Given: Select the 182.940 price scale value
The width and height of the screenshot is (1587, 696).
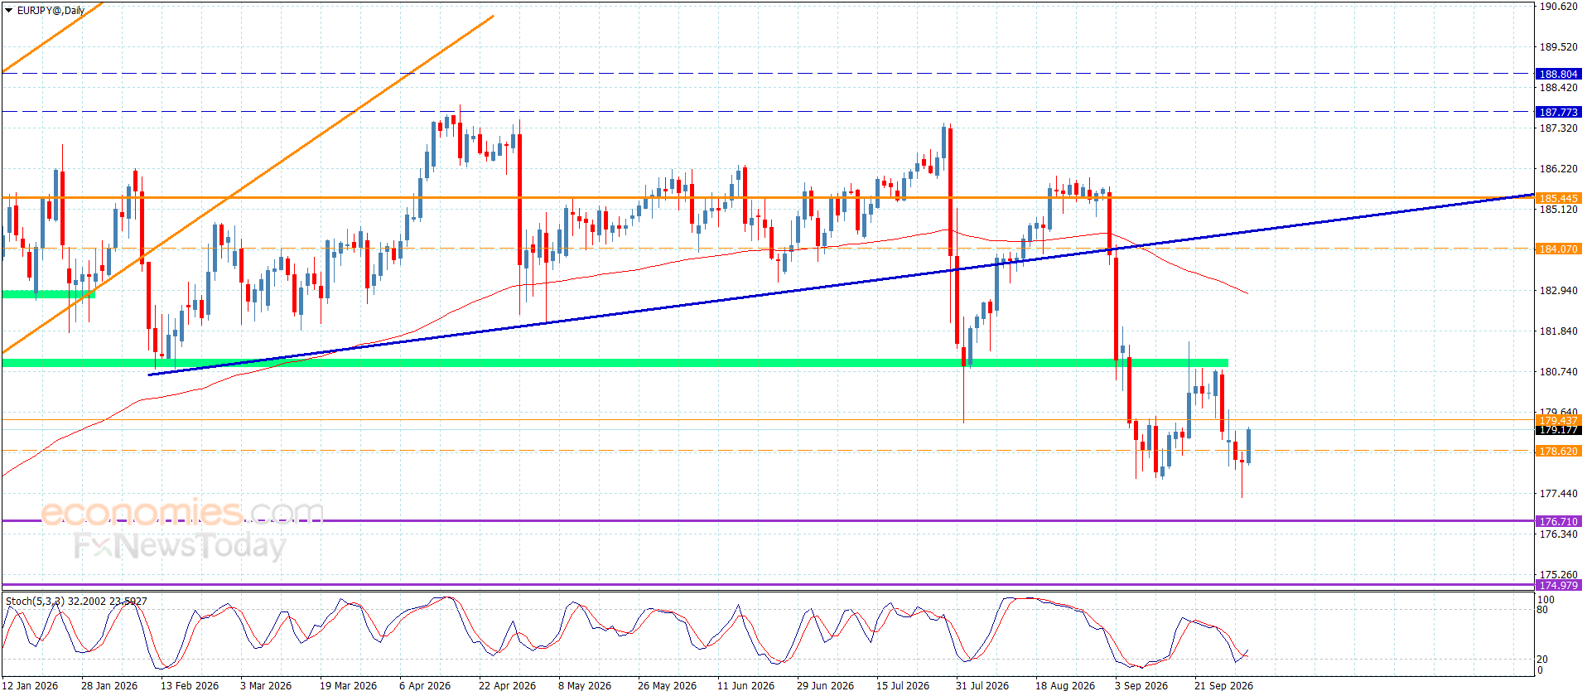Looking at the screenshot, I should click(x=1558, y=290).
